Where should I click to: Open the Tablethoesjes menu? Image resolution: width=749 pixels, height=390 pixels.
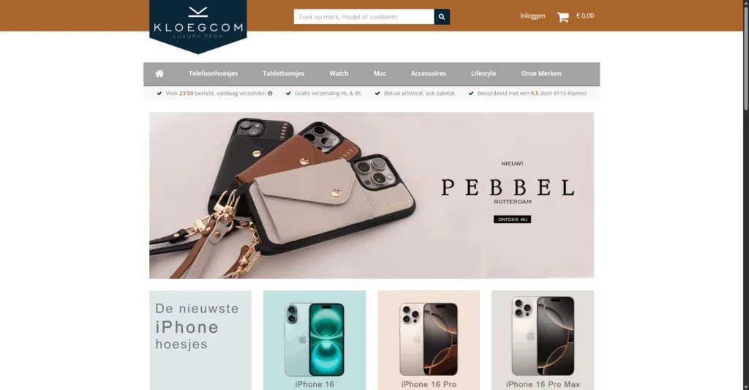click(x=283, y=74)
